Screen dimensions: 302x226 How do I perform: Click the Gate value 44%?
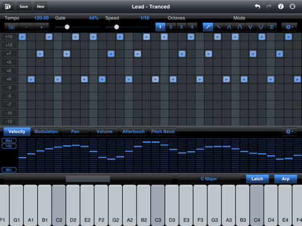click(94, 18)
